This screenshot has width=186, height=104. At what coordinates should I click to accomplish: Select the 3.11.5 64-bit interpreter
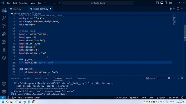pyautogui.click(x=173, y=98)
